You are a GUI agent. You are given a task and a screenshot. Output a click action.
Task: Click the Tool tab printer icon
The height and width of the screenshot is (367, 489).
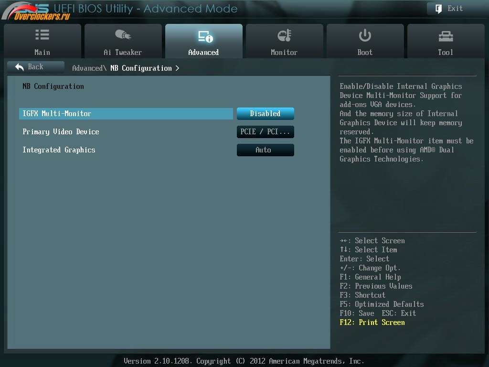coord(446,36)
